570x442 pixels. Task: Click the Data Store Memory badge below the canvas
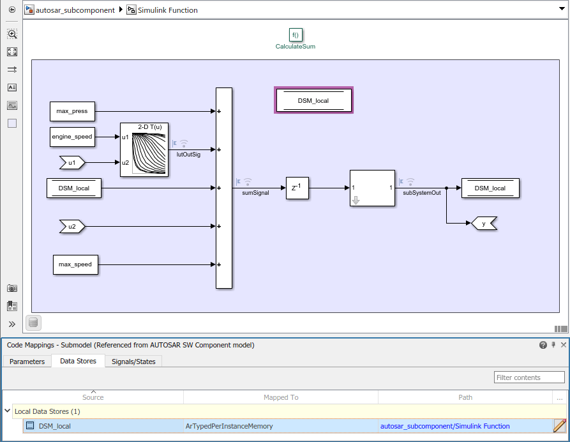pyautogui.click(x=33, y=323)
